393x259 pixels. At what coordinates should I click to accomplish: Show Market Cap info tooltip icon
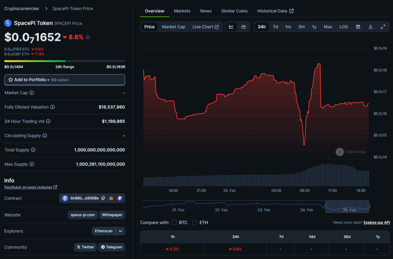pyautogui.click(x=32, y=93)
